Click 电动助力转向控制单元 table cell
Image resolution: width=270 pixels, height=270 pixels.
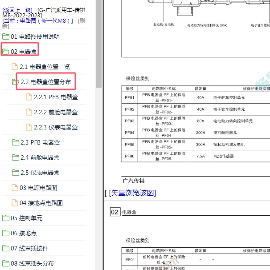[233, 121]
